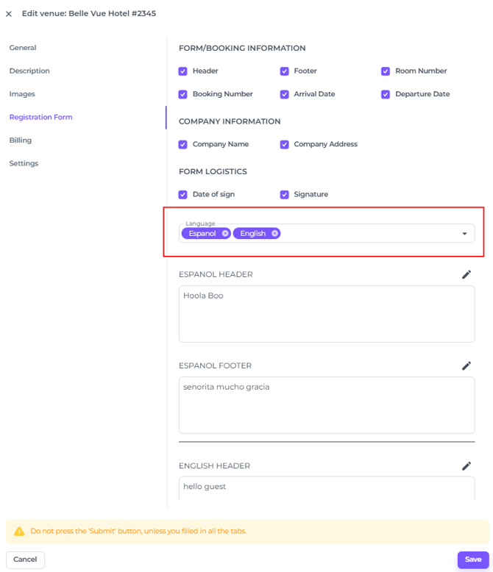Click into the Espanol Header text box

326,314
